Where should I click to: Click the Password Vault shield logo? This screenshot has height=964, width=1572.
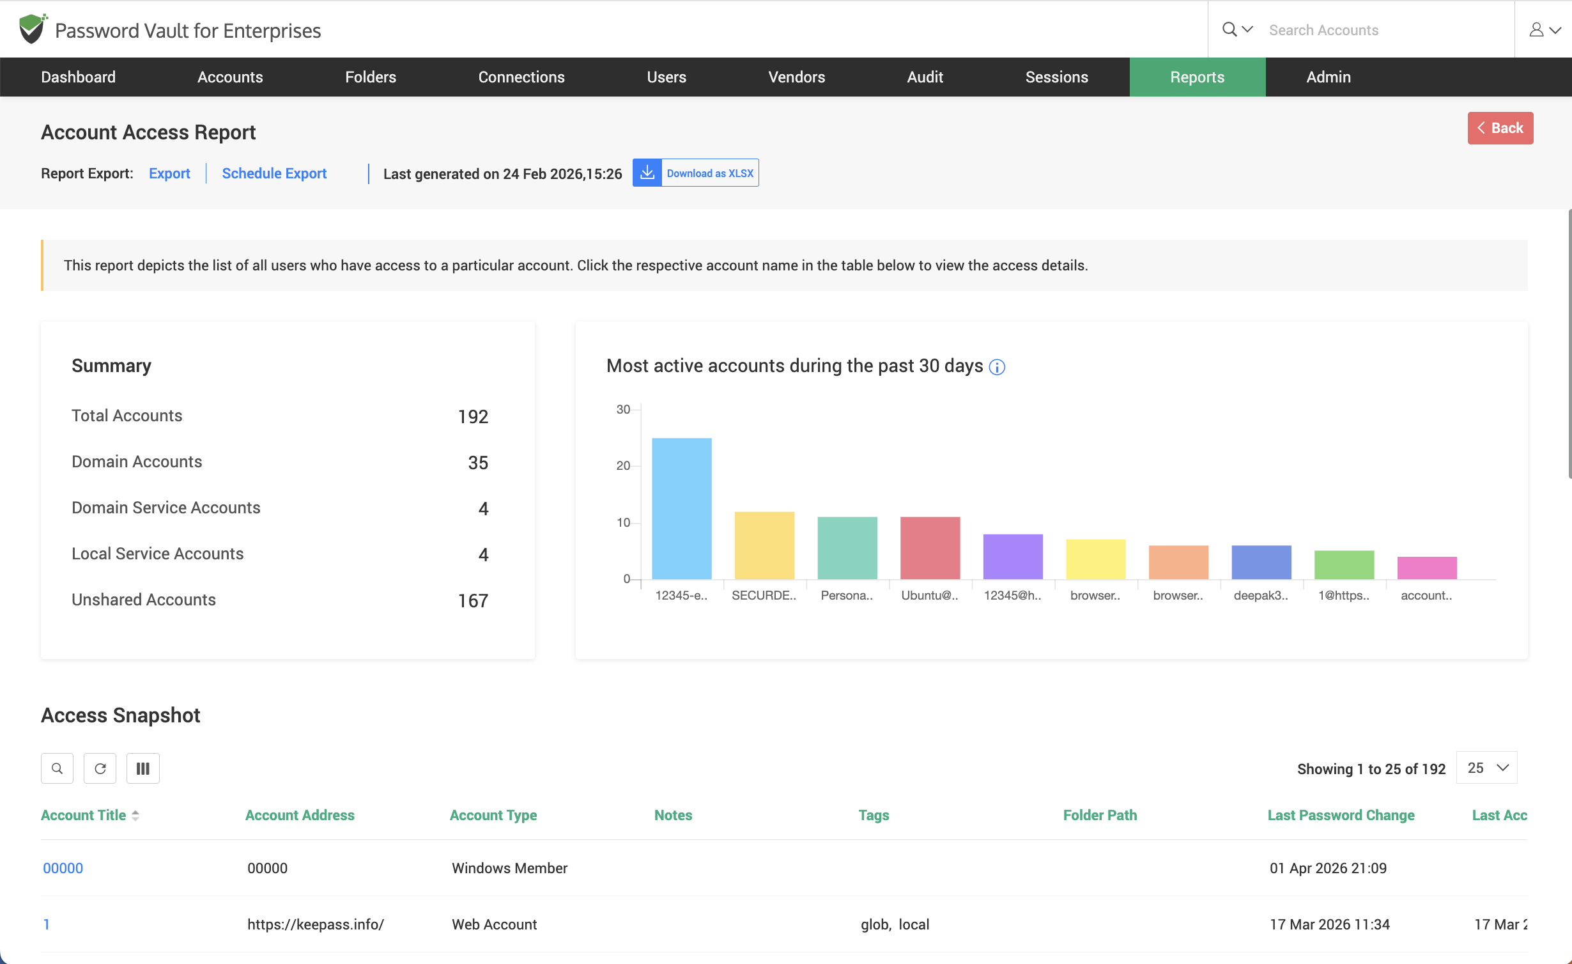(33, 29)
